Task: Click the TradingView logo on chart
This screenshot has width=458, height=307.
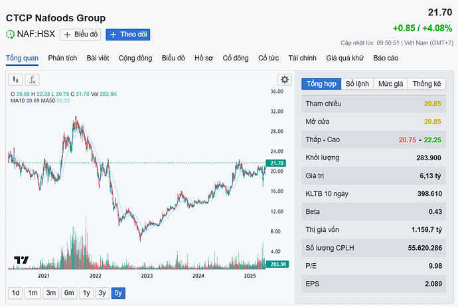Action: [x=21, y=260]
